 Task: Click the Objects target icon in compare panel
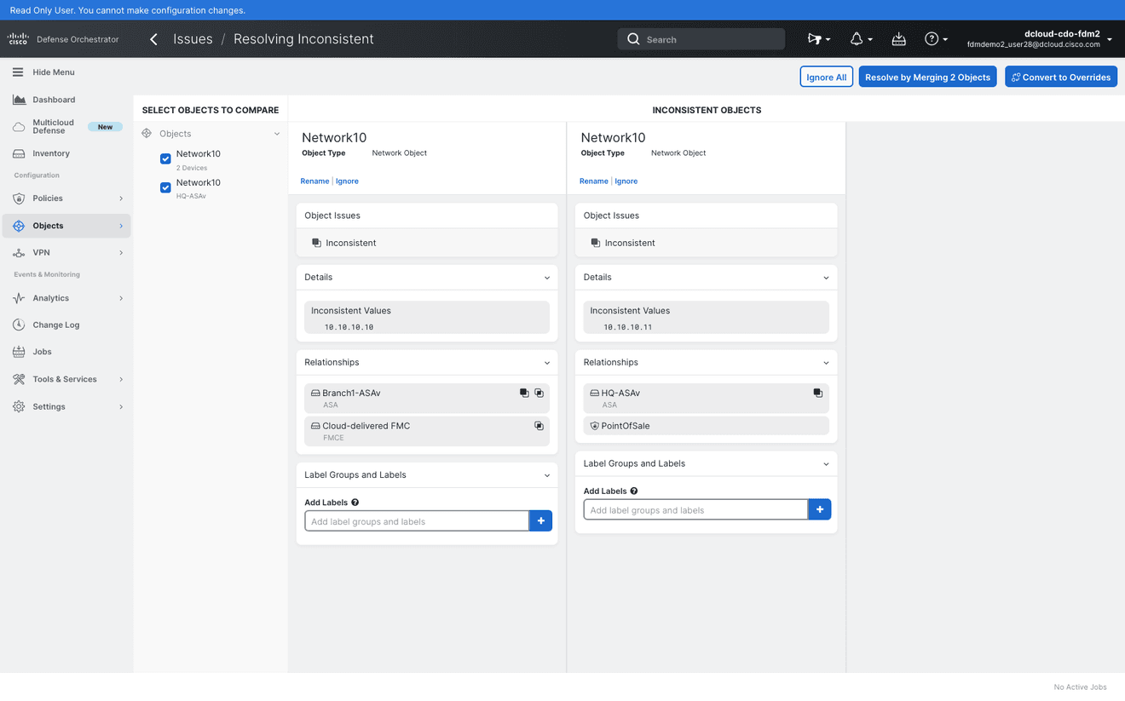pyautogui.click(x=147, y=134)
